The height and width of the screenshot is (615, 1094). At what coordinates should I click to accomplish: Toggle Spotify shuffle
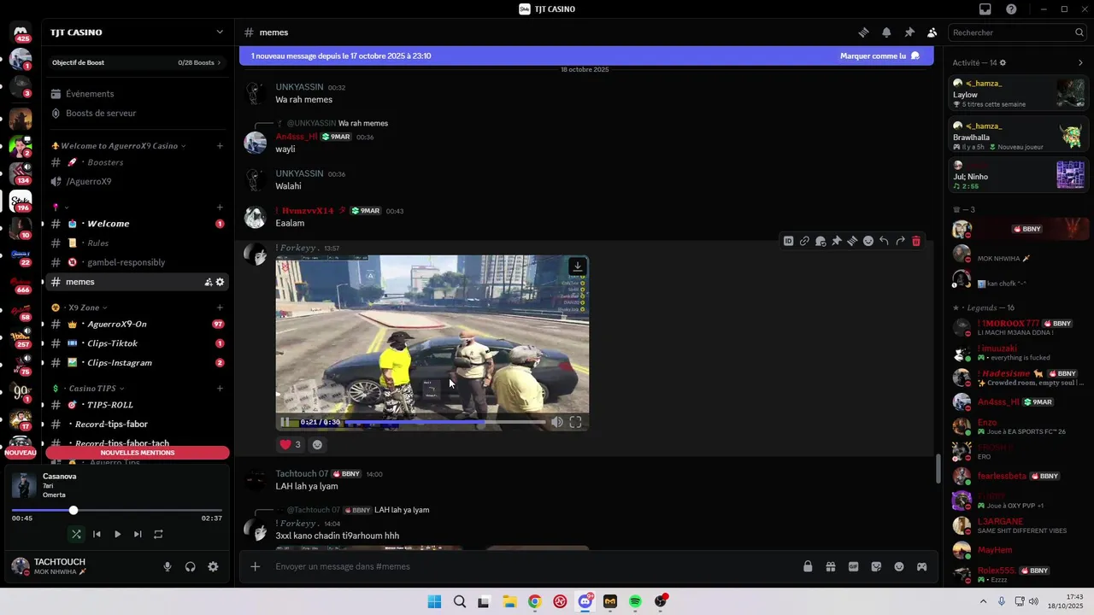click(76, 534)
